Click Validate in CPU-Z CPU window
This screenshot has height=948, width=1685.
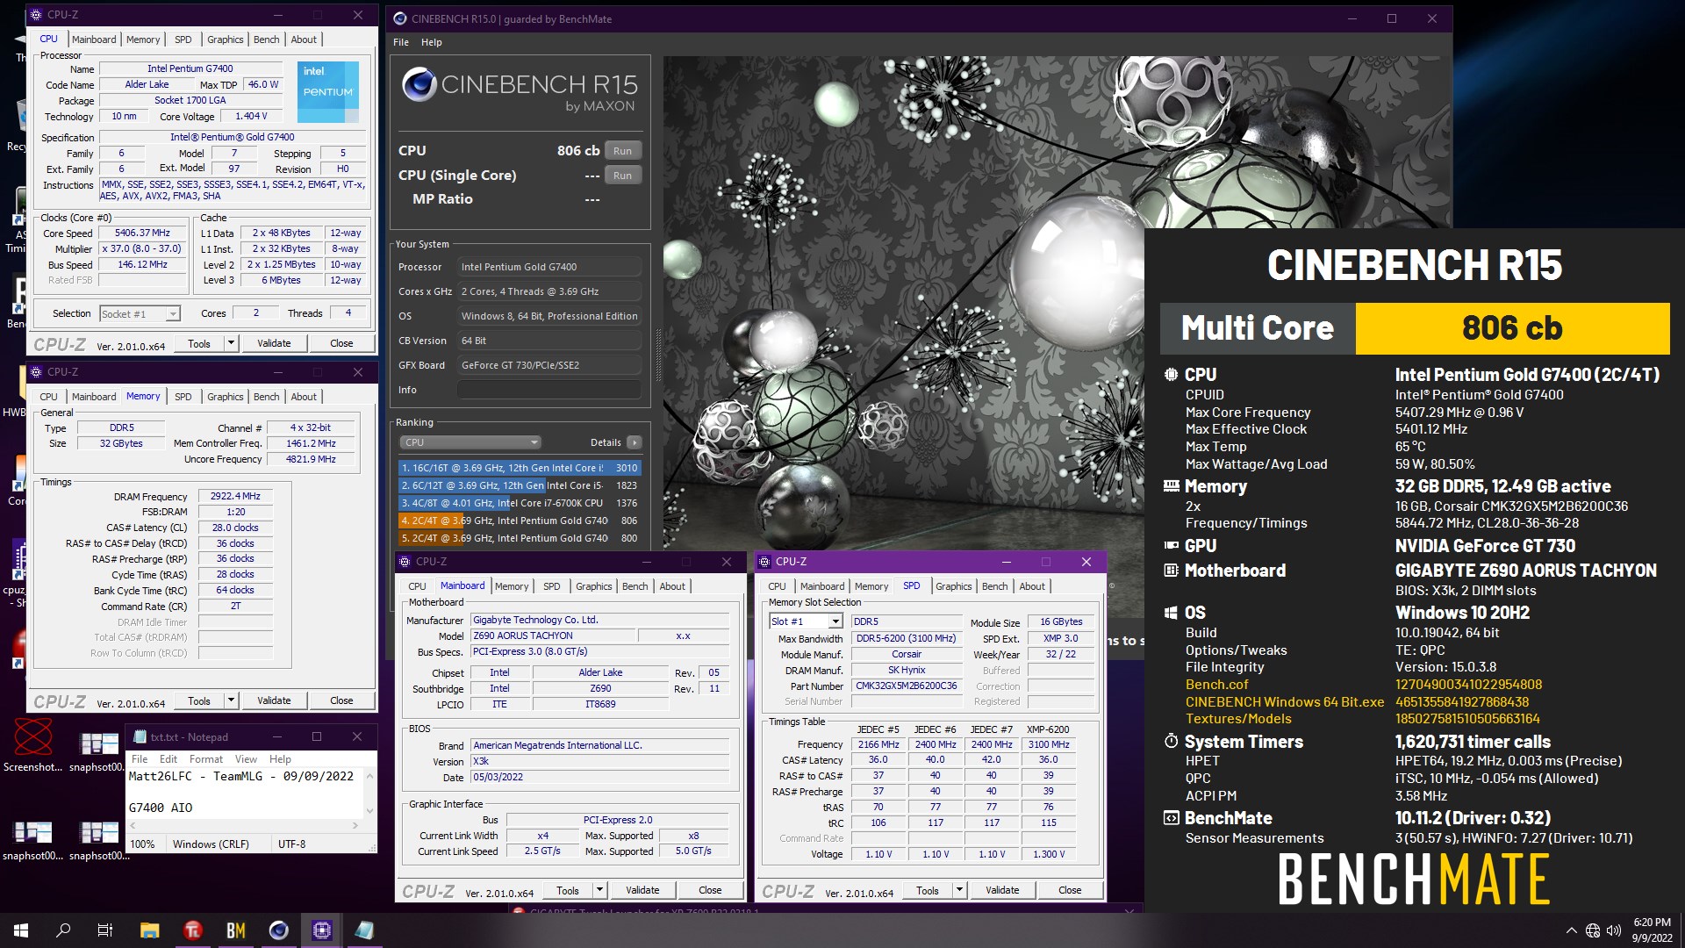pyautogui.click(x=274, y=343)
